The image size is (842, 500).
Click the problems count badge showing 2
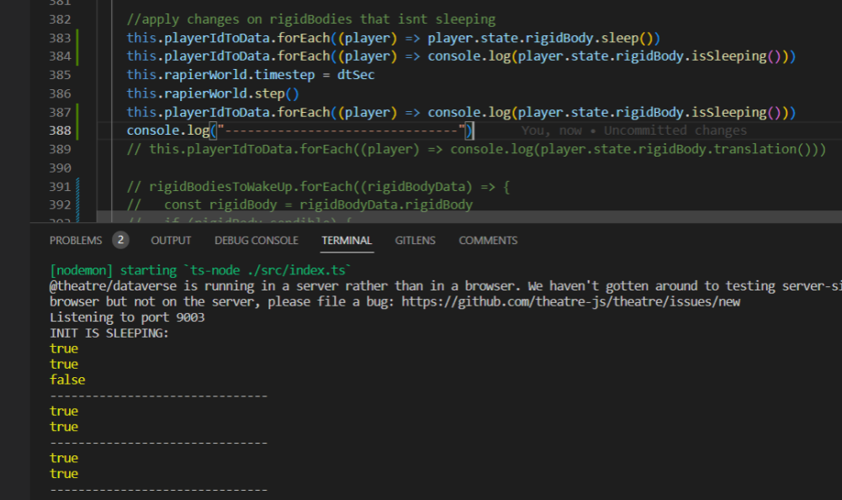point(115,240)
